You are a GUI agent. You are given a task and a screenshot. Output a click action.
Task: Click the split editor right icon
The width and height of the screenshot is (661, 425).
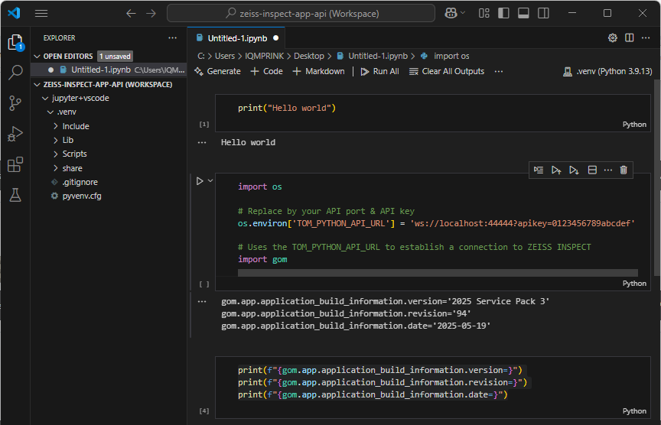[629, 37]
